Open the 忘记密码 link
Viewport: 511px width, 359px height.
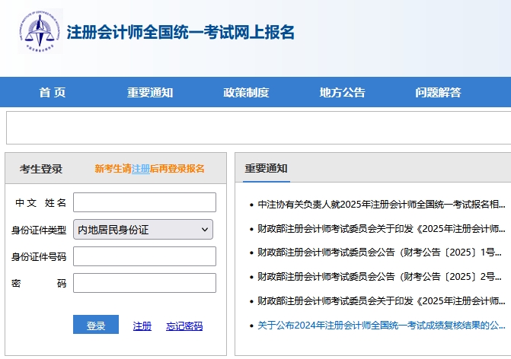pos(184,326)
